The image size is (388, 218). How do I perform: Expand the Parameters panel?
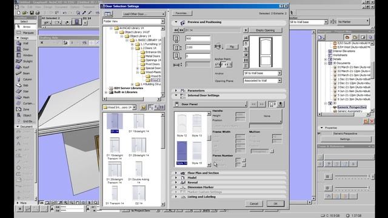(176, 90)
